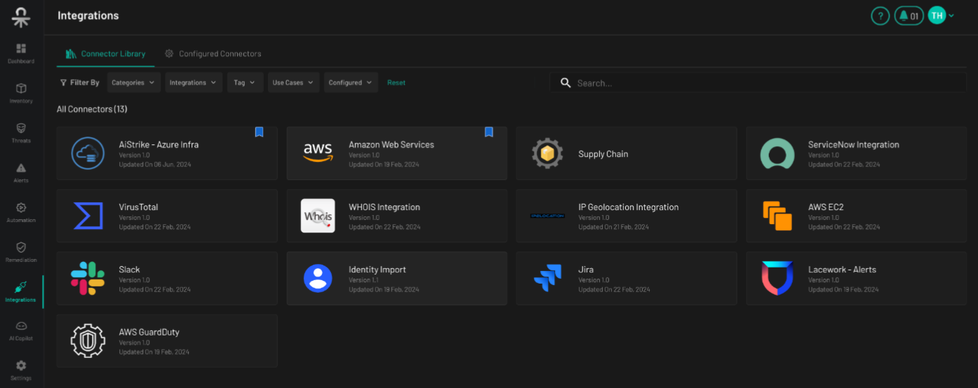Open the Supply Chain connector title
978x388 pixels.
(603, 154)
